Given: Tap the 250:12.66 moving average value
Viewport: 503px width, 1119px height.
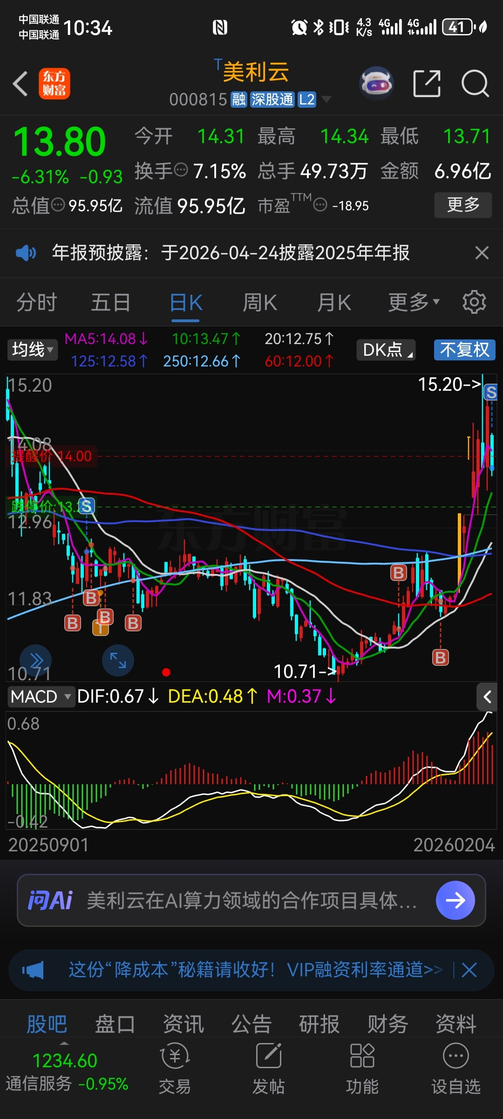Looking at the screenshot, I should (x=202, y=361).
